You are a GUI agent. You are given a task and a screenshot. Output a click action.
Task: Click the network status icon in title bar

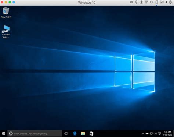click(146, 2)
